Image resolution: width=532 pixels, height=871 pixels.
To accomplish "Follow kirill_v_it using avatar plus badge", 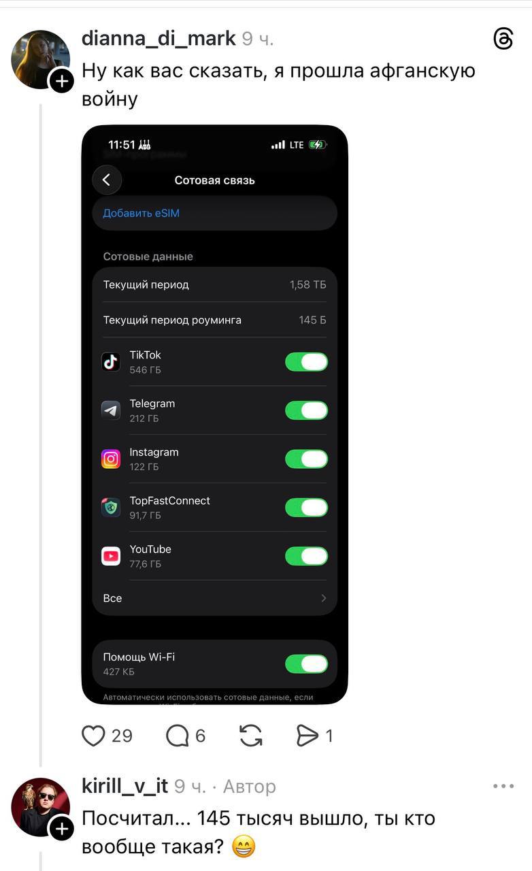I will 61,829.
